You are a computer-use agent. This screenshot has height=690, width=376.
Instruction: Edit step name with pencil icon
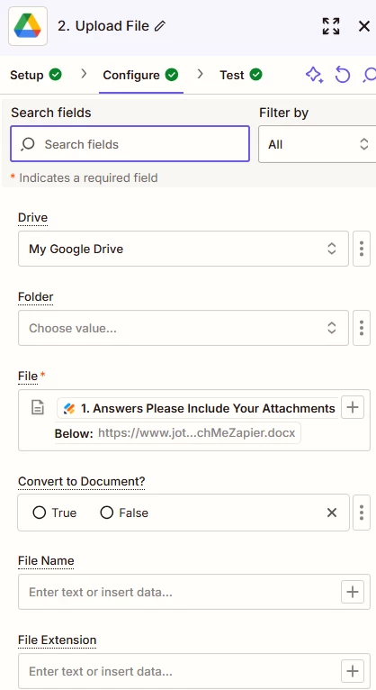click(160, 26)
